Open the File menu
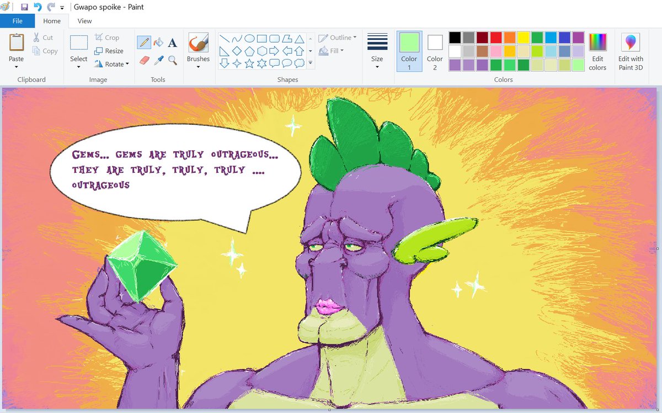Screen dimensions: 662x413 [17, 21]
